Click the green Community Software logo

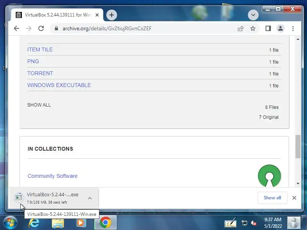coord(269,176)
